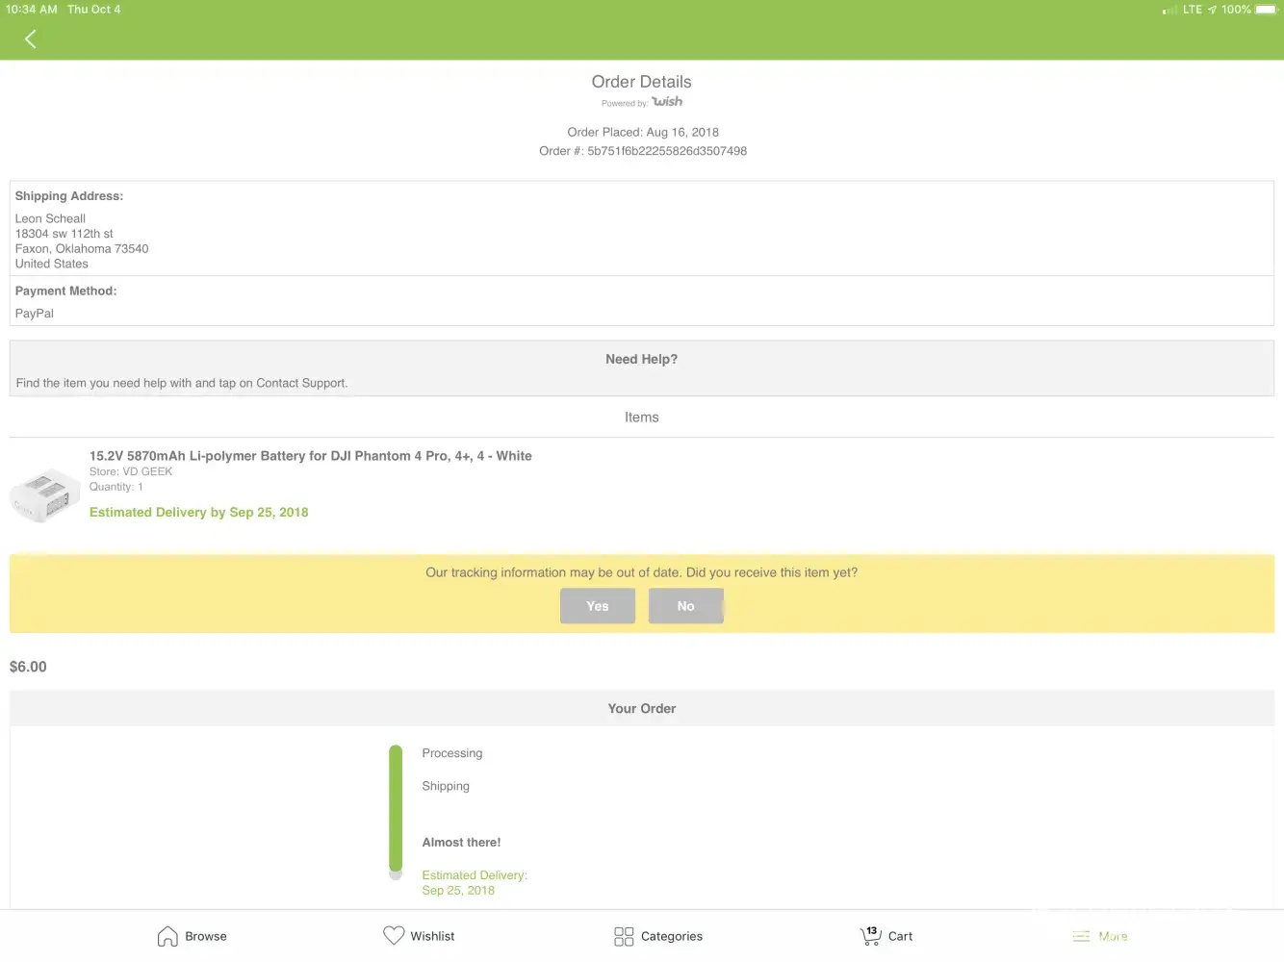Tap the More menu lines icon
The height and width of the screenshot is (962, 1284).
coord(1081,936)
